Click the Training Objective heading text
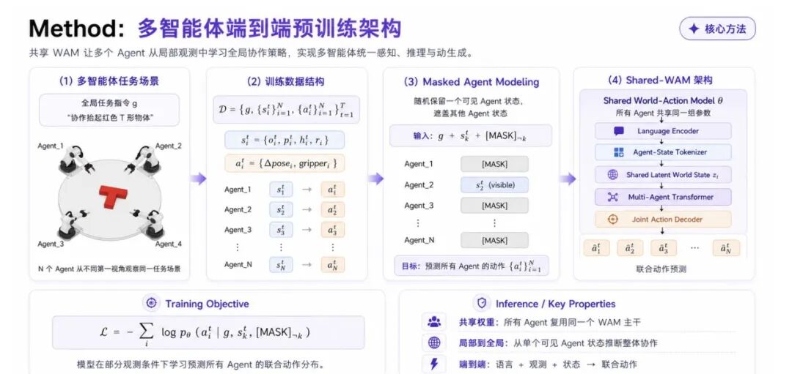This screenshot has width=792, height=374. (207, 304)
